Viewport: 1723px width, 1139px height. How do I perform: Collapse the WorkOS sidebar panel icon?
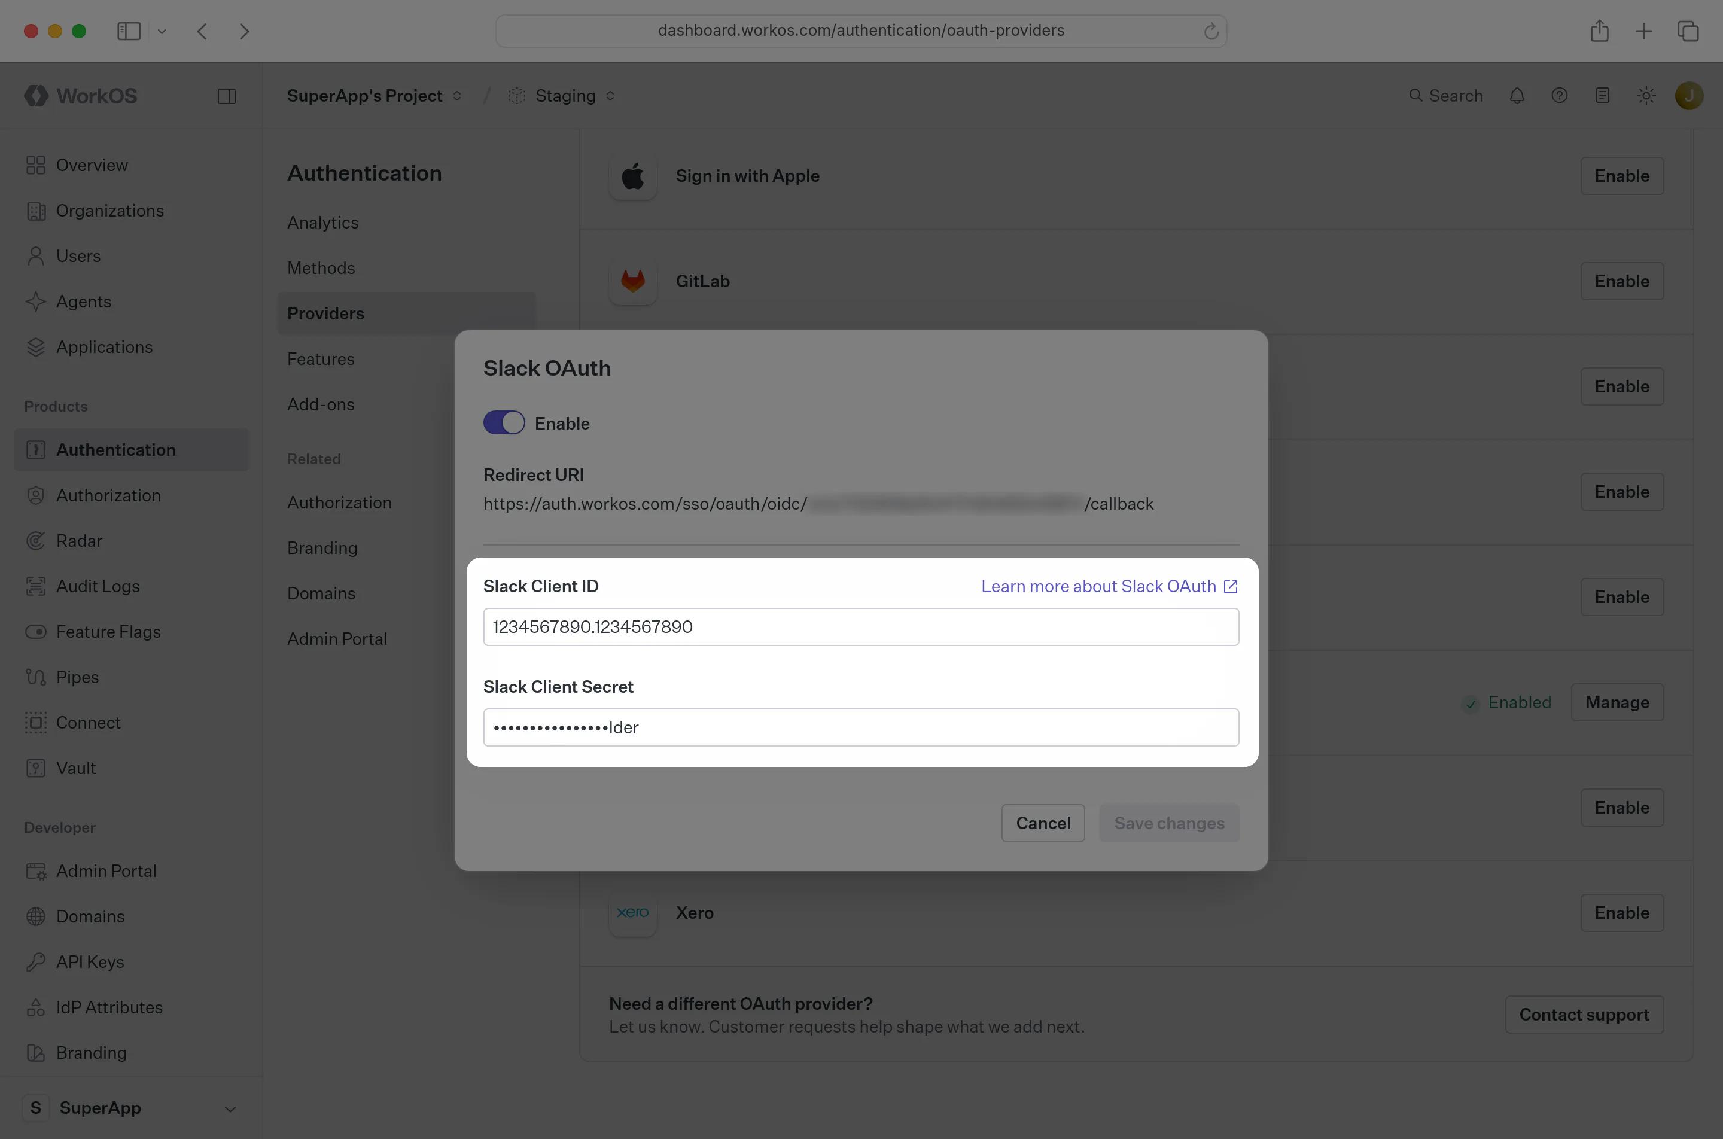(227, 96)
